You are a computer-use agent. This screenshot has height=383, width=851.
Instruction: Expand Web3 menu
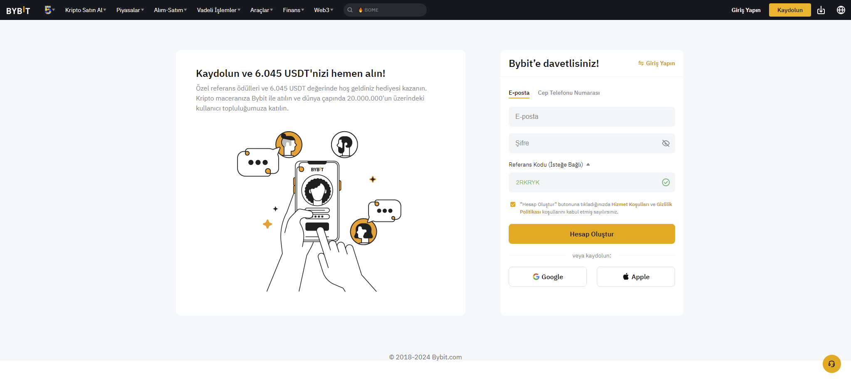tap(324, 10)
